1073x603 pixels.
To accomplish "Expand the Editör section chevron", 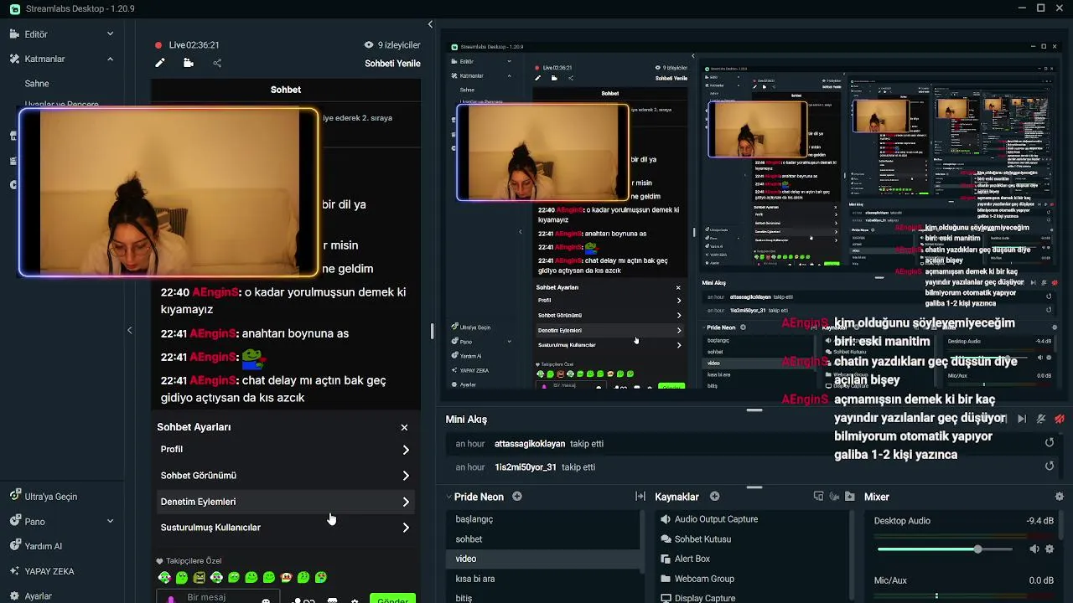I will pyautogui.click(x=110, y=34).
